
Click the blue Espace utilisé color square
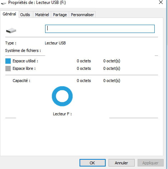tap(8, 61)
